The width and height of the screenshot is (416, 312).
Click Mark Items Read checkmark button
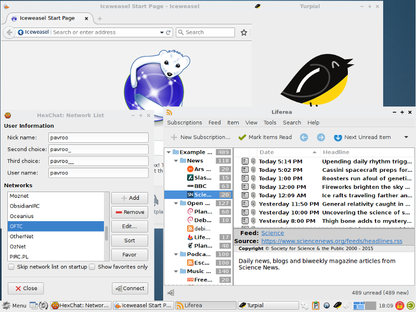tap(265, 137)
